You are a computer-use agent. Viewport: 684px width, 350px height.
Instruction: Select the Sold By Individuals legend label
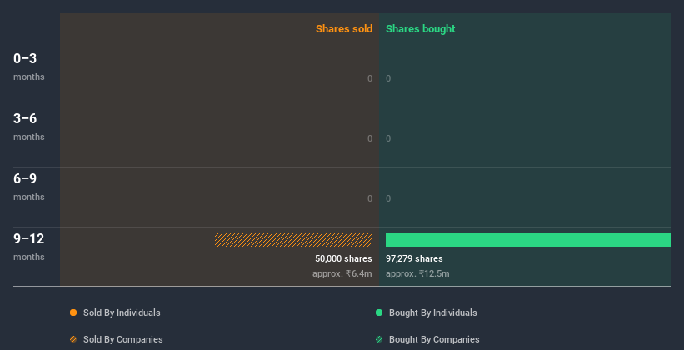click(122, 312)
